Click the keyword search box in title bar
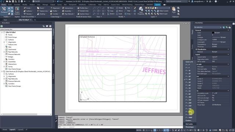235x132 pixels. coord(177,1)
